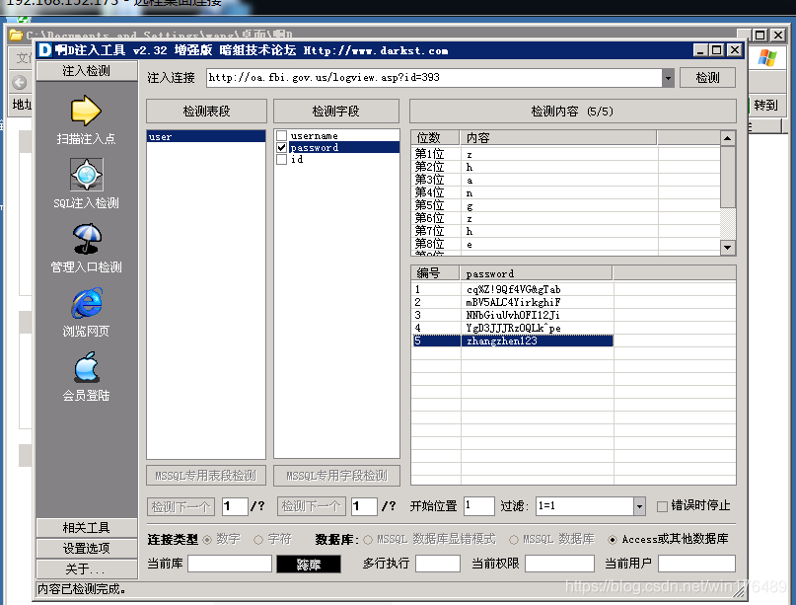Open the Internet Explorer browse webpage icon
This screenshot has width=796, height=605.
(87, 303)
